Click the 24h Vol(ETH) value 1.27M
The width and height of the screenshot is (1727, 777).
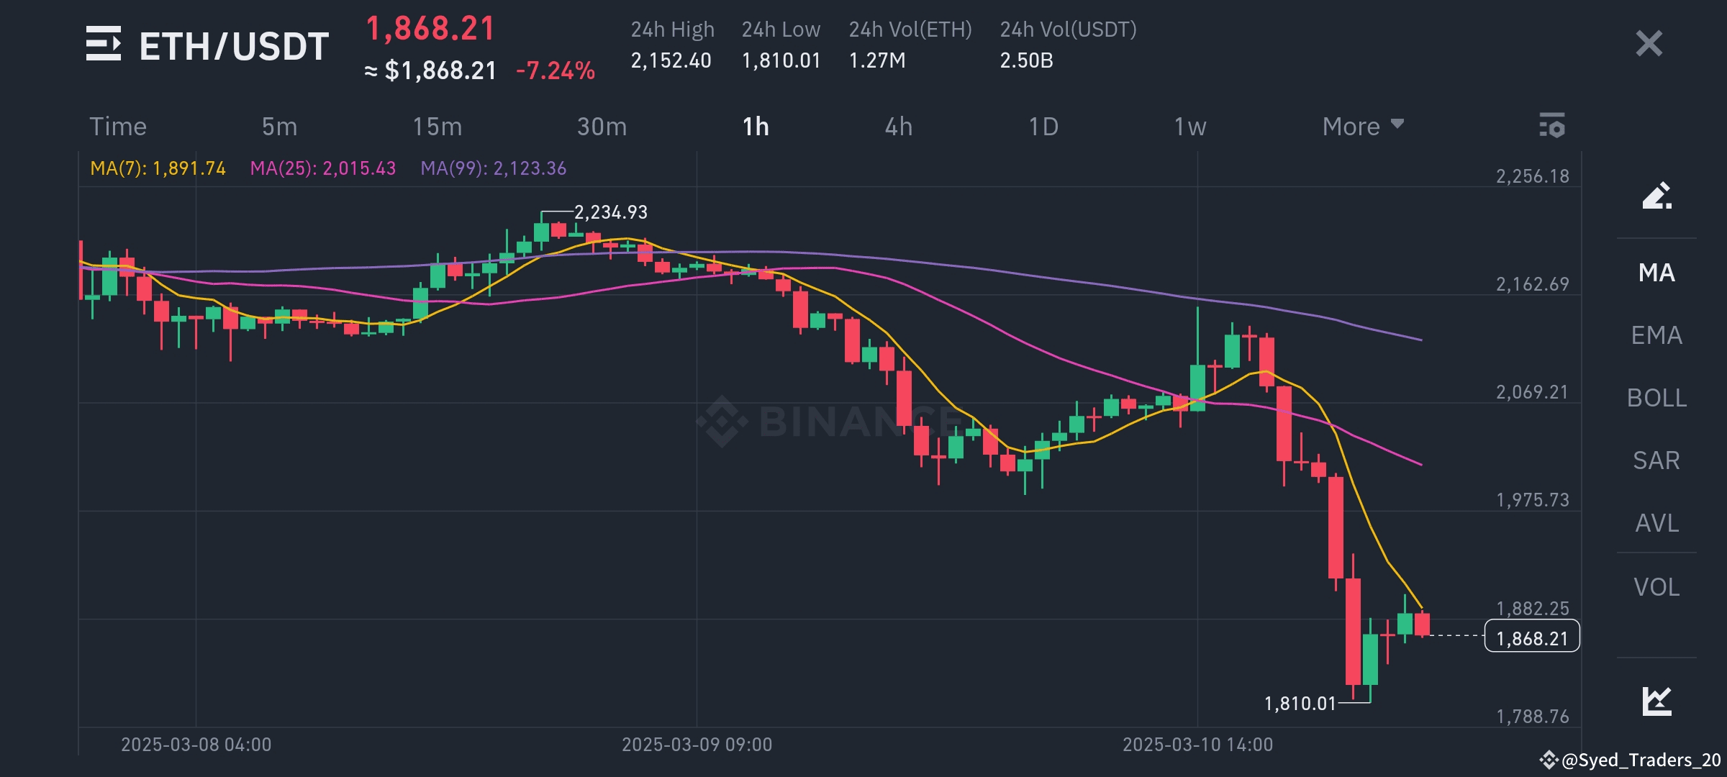[877, 60]
